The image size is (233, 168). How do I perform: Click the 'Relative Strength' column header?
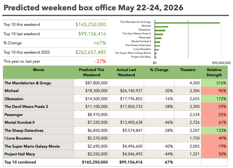pyautogui.click(x=214, y=72)
